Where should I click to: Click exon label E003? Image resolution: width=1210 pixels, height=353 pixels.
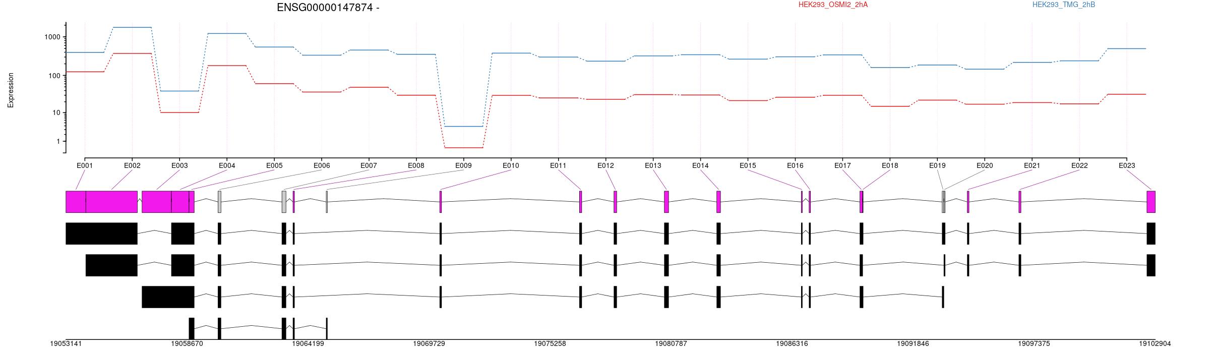179,165
